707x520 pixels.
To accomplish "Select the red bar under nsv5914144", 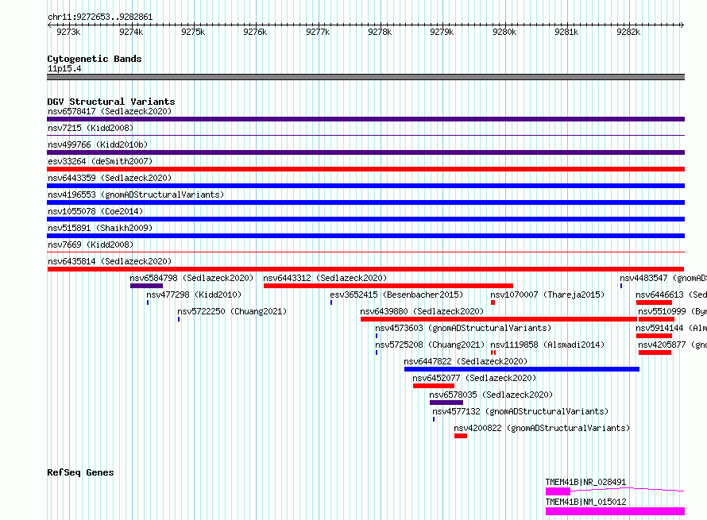I will coord(655,336).
